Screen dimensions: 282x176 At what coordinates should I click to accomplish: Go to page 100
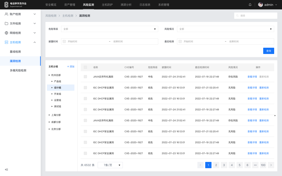tap(263, 165)
